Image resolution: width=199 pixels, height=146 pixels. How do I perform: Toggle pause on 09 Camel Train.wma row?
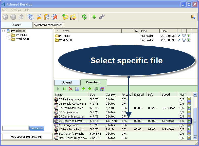coord(189,116)
